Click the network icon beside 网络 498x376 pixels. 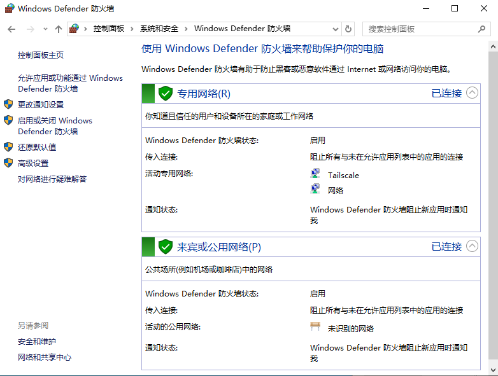click(315, 188)
